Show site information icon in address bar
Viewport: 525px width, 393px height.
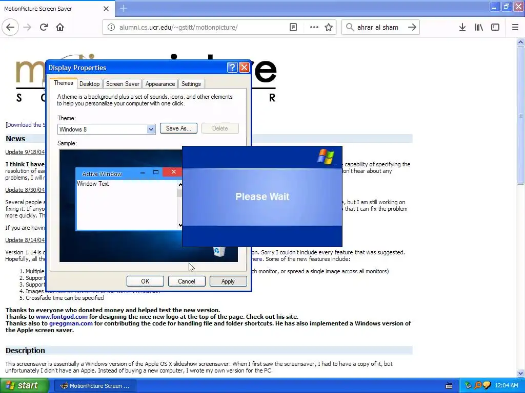(x=111, y=28)
